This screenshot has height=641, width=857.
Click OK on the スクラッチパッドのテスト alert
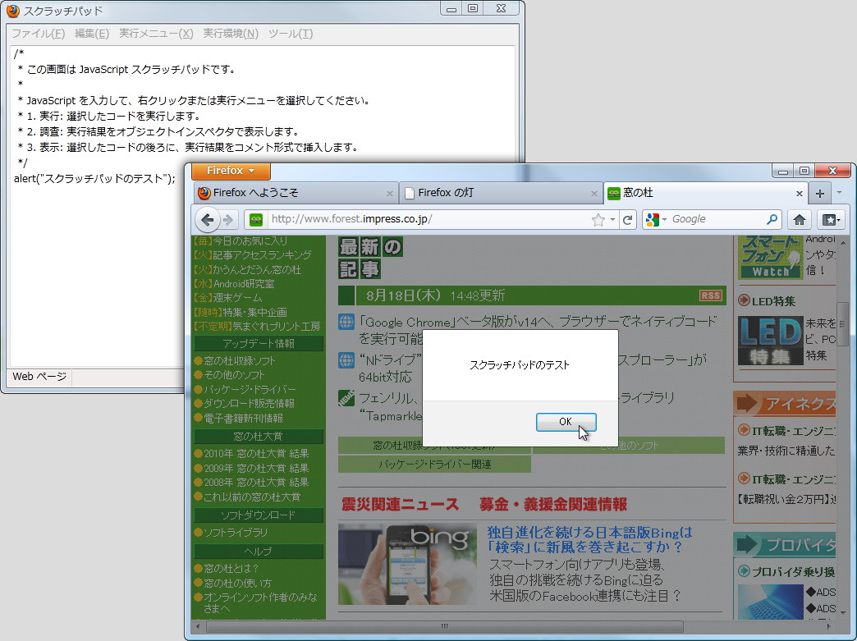(x=566, y=421)
